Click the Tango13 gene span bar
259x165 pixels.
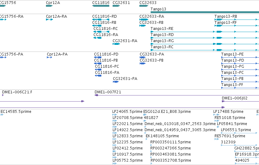(205, 12)
